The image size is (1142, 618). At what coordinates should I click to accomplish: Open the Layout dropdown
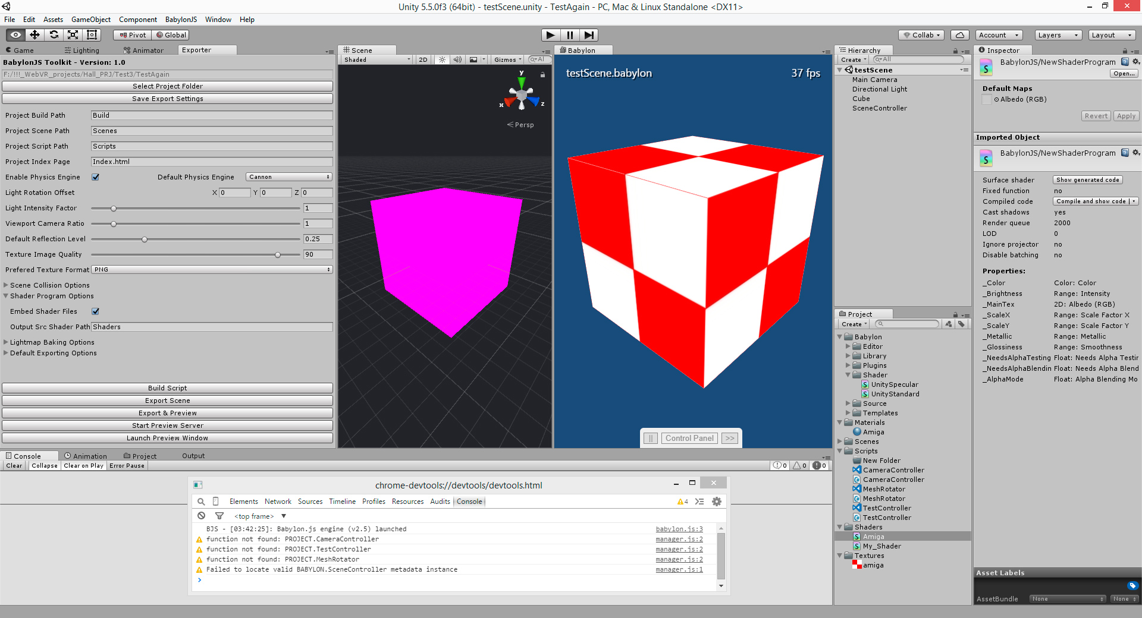click(x=1112, y=35)
